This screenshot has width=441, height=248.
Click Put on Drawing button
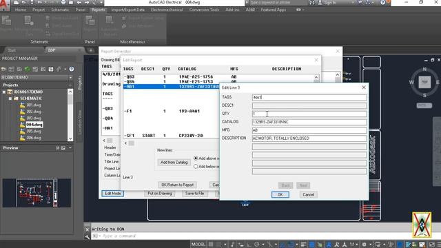[x=160, y=194]
